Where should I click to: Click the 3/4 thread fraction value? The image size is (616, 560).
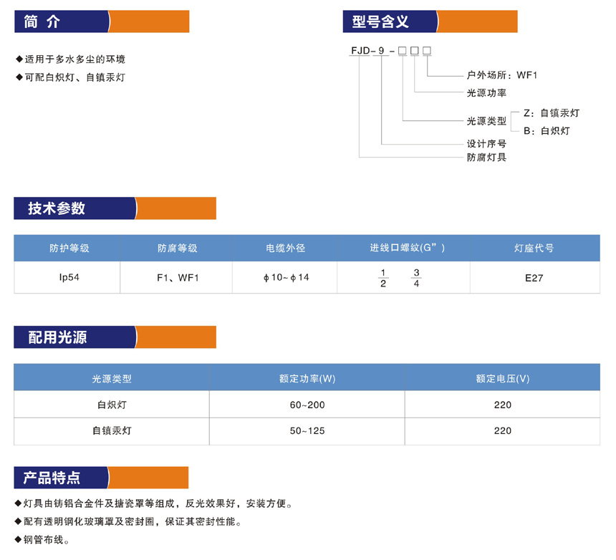click(416, 278)
